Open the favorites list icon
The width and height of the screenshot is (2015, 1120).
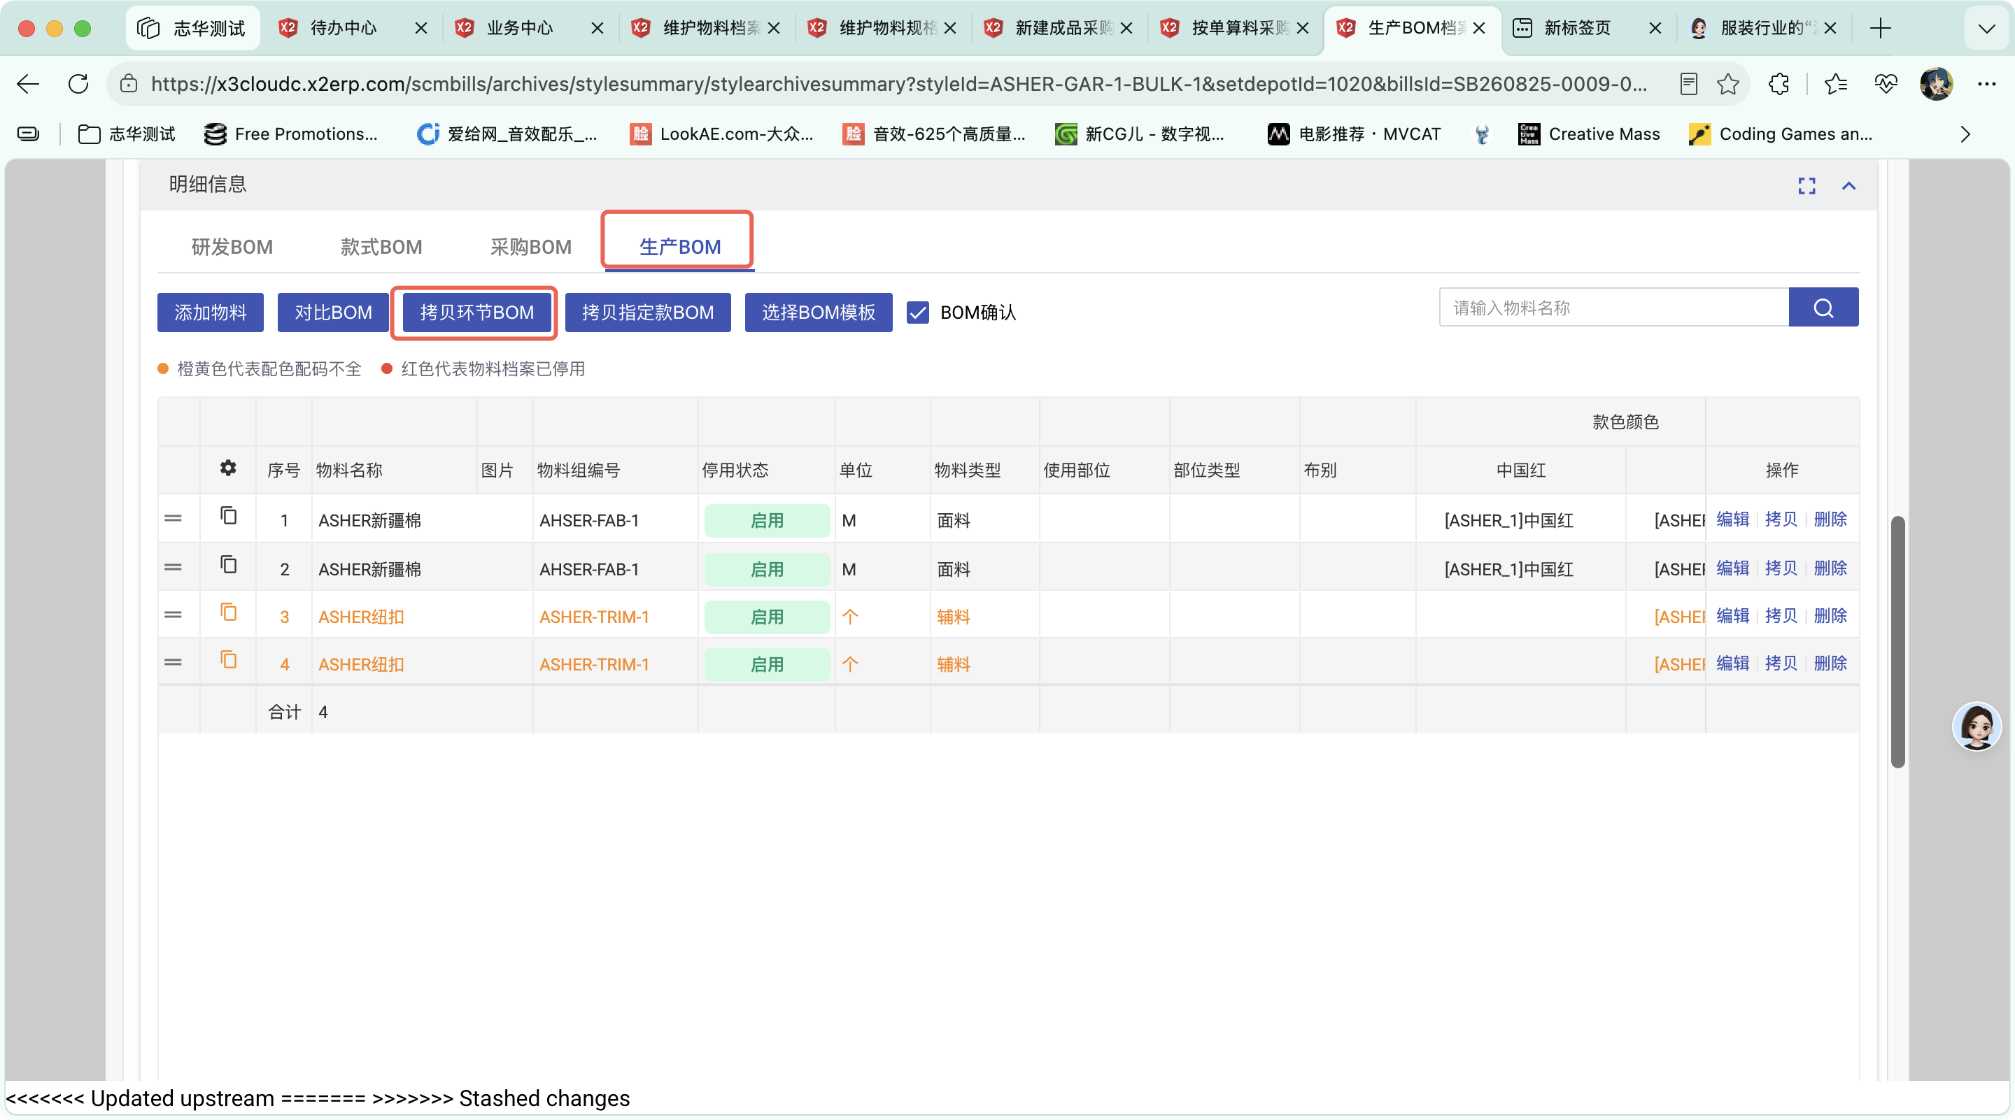(x=1835, y=84)
